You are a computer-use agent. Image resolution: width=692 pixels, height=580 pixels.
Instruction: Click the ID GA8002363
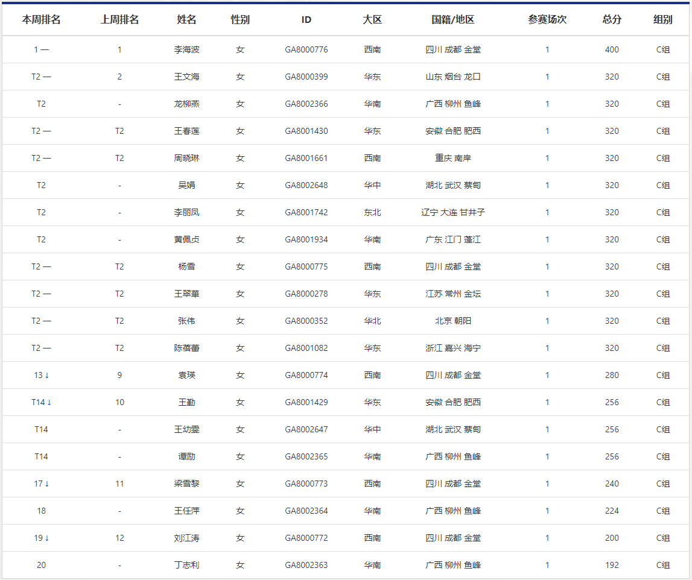click(x=306, y=565)
